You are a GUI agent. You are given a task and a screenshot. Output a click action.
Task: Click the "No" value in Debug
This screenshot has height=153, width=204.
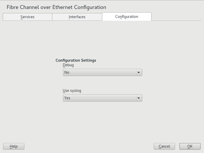(x=67, y=72)
